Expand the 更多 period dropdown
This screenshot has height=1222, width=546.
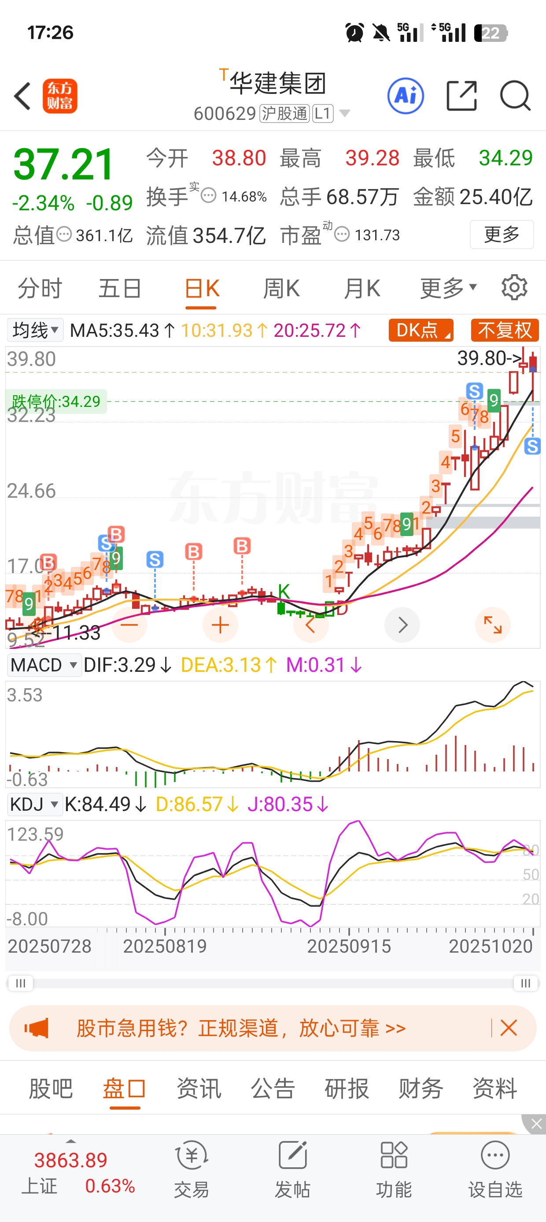[x=448, y=288]
